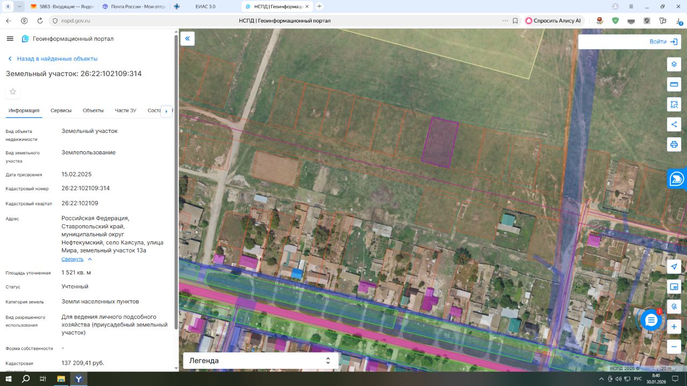The width and height of the screenshot is (687, 386).
Task: Click cadastral value 137 209,41 руб.
Action: pyautogui.click(x=83, y=363)
